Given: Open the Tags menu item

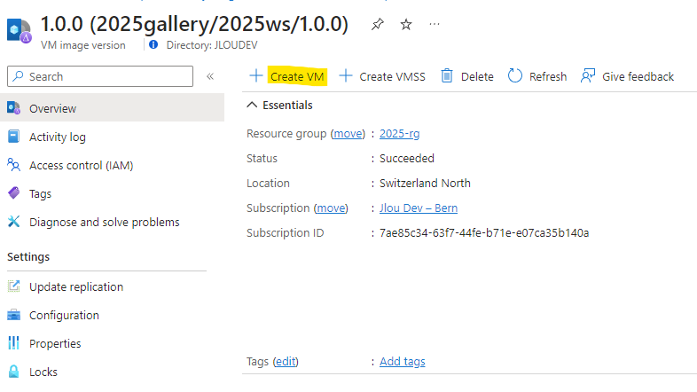Looking at the screenshot, I should point(41,193).
